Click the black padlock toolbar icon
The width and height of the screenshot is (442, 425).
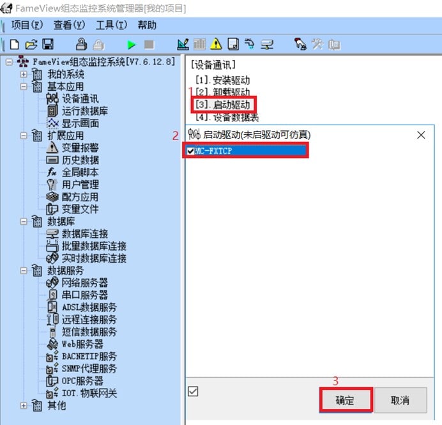(x=82, y=44)
